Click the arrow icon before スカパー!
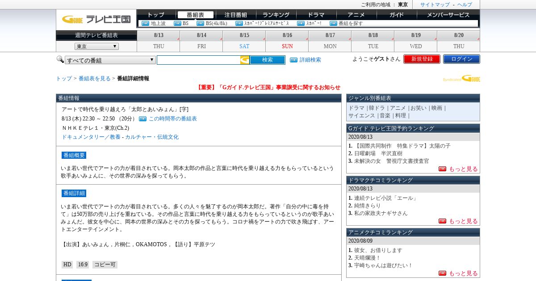536x281 pixels. (x=301, y=23)
